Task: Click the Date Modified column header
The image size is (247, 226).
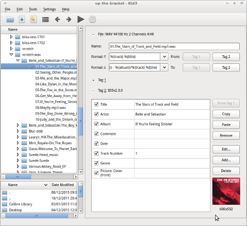Action: pyautogui.click(x=63, y=185)
